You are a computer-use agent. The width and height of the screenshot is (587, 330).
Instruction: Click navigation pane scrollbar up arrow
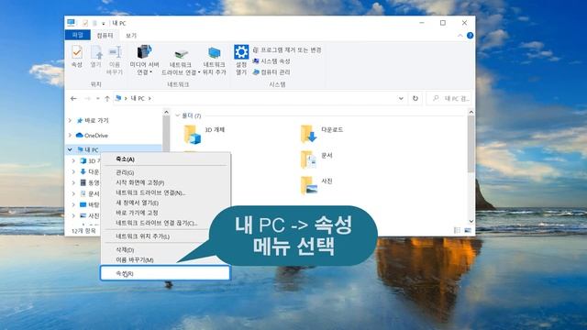[x=166, y=112]
